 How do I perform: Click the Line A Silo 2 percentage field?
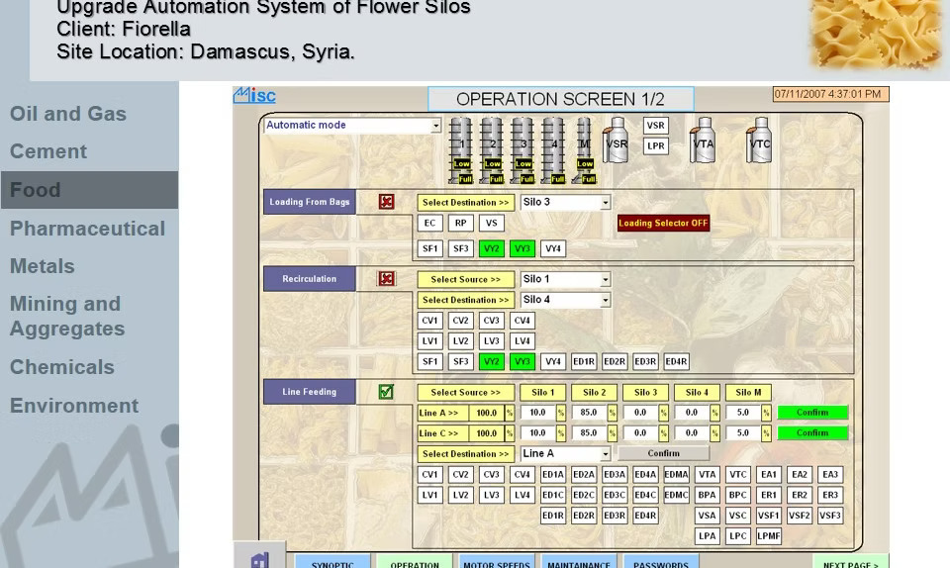point(589,413)
